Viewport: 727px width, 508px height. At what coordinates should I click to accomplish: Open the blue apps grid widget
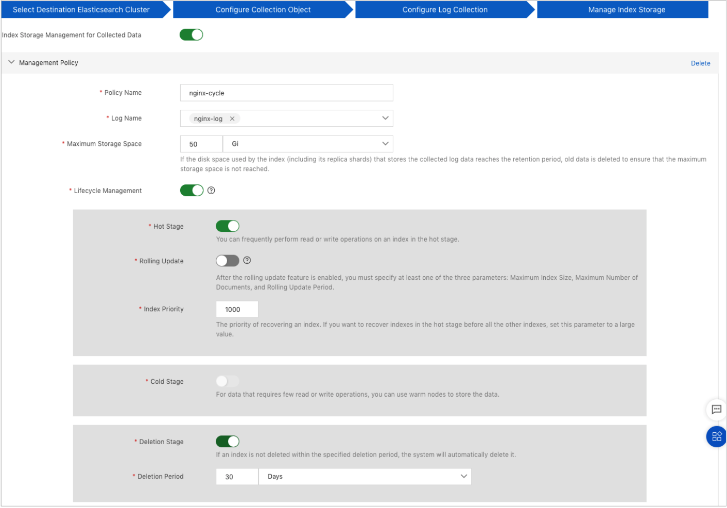click(716, 437)
